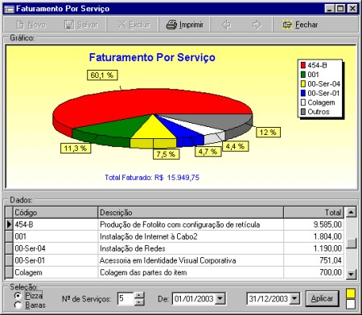Select row code 454-B

coord(56,224)
